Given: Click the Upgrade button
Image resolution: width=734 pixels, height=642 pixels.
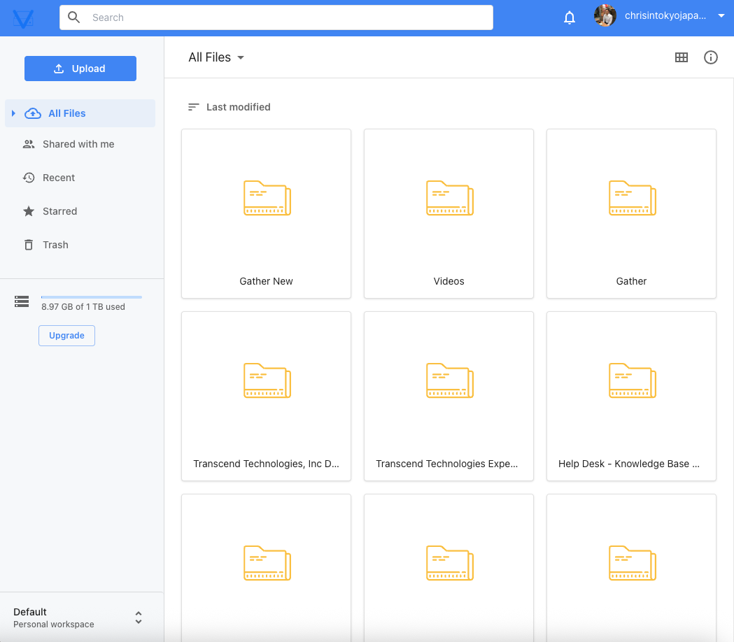Looking at the screenshot, I should point(67,336).
